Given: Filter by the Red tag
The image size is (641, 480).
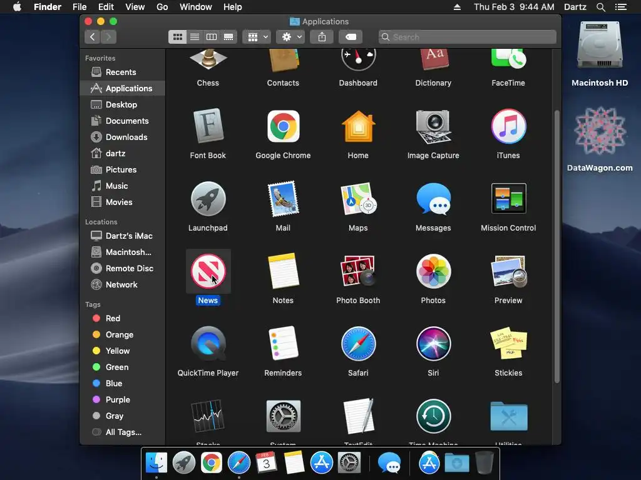Looking at the screenshot, I should point(123,318).
